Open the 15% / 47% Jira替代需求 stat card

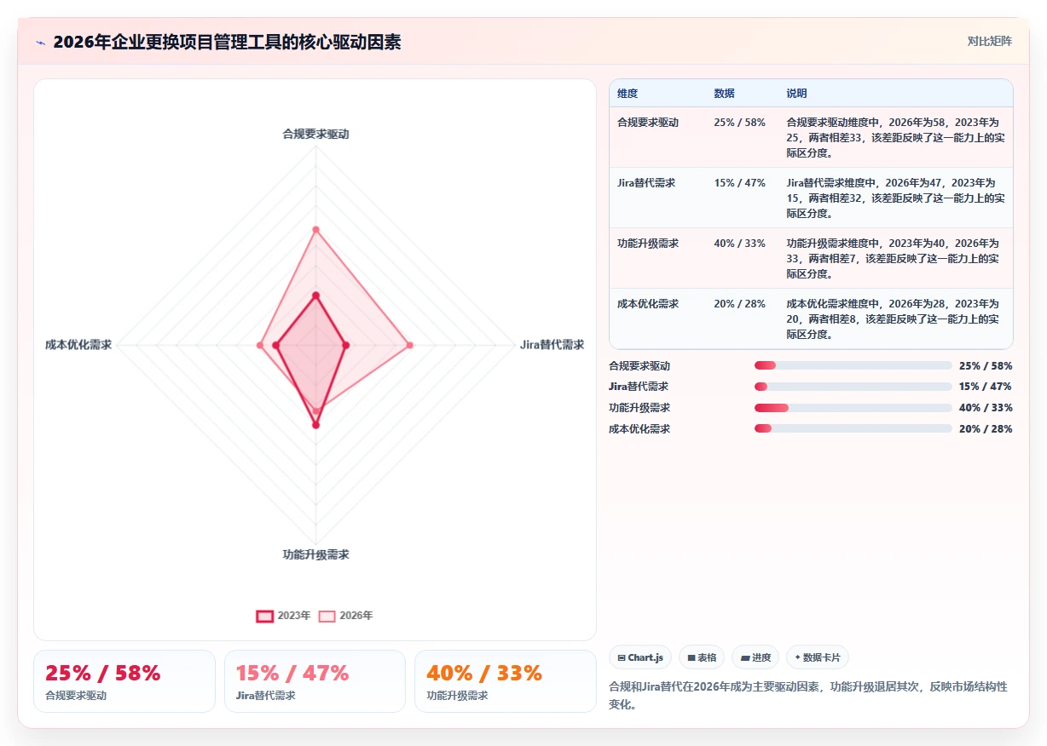pos(315,681)
